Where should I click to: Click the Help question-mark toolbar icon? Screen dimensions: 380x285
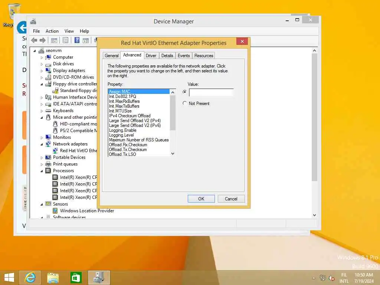pos(77,40)
